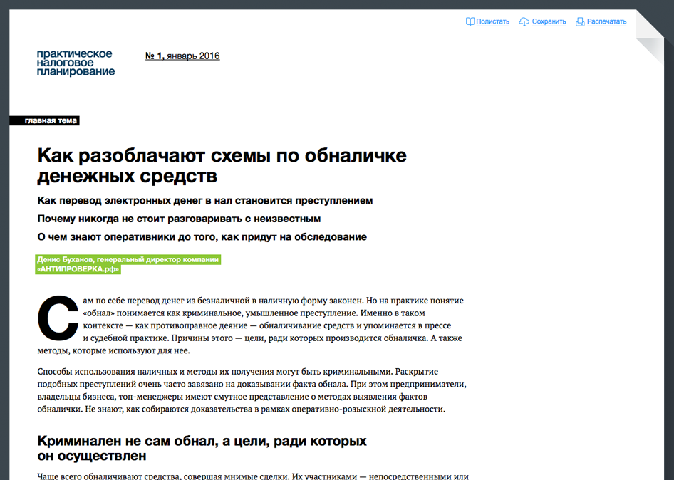Click the printer icon beside Распечатать
674x480 pixels.
coord(580,21)
